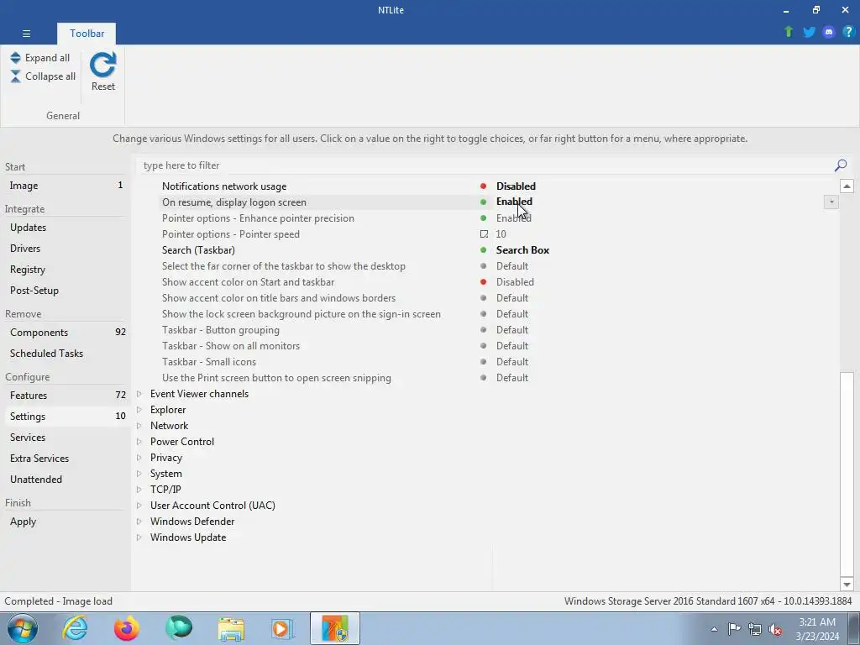Click the NTLite taskbar button
The height and width of the screenshot is (645, 860).
pyautogui.click(x=334, y=628)
